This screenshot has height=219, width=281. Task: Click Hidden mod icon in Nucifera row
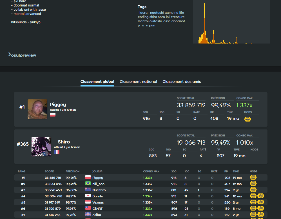pyautogui.click(x=253, y=190)
